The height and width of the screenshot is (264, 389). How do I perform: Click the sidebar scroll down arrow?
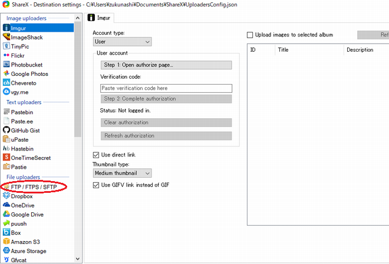tap(78, 259)
